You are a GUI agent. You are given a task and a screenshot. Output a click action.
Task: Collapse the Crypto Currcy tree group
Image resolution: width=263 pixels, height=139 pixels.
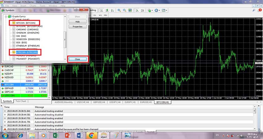(x=6, y=16)
